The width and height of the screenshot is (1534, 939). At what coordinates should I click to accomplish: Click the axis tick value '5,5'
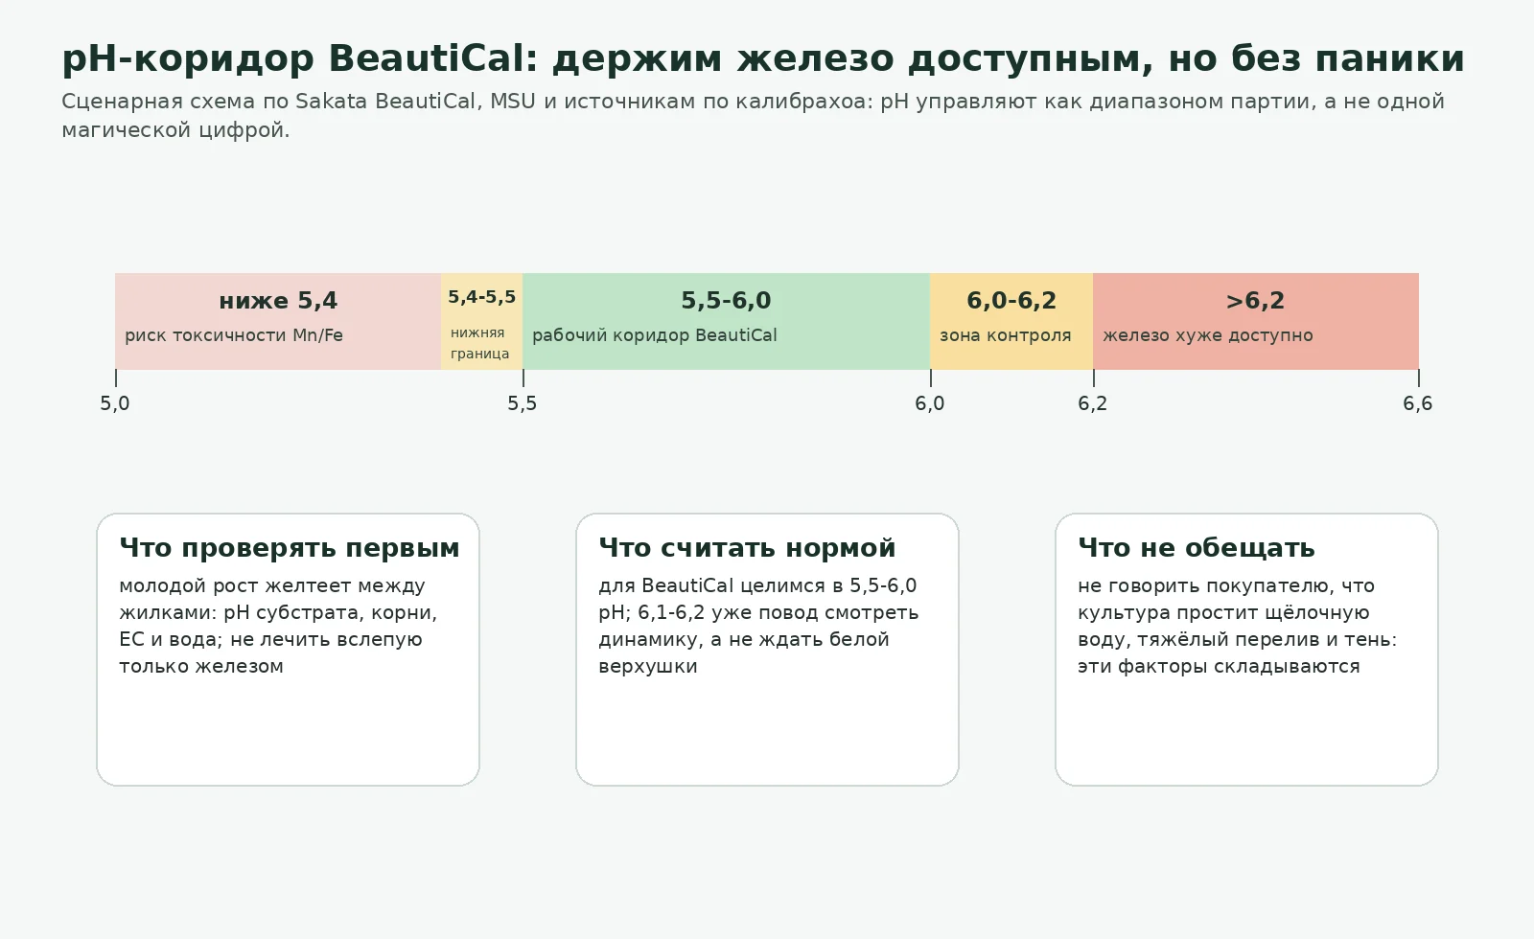click(523, 403)
